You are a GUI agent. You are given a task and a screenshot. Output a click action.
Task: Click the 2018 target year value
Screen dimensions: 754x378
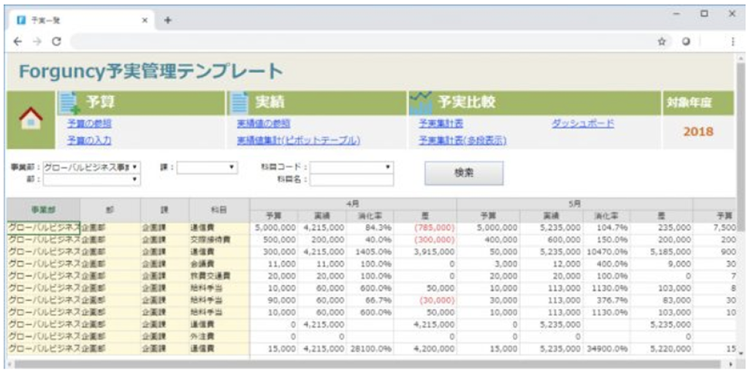[698, 131]
